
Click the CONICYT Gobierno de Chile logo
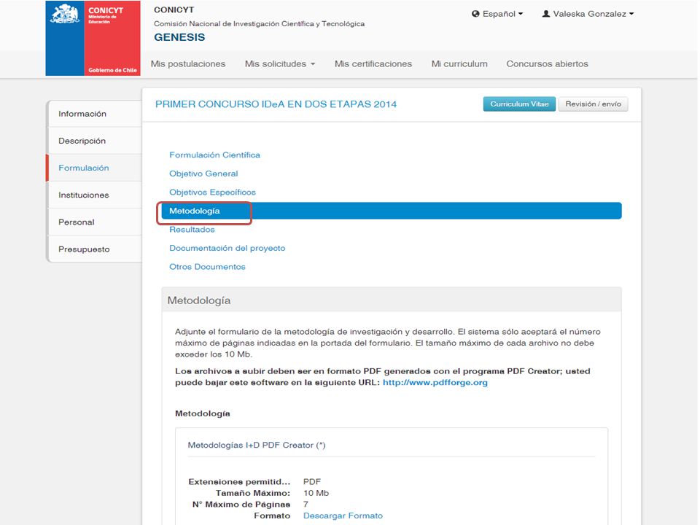[93, 38]
